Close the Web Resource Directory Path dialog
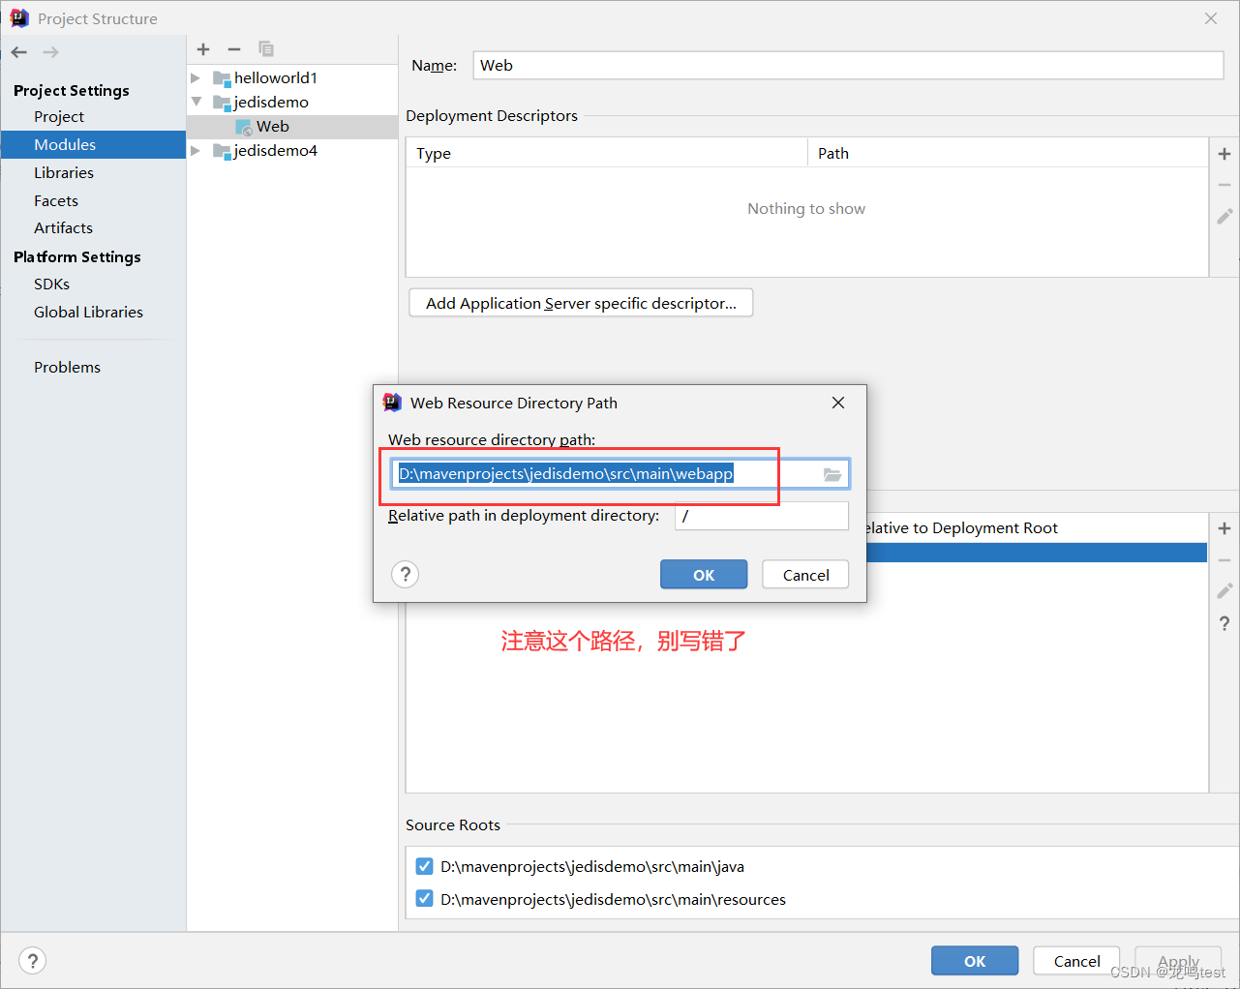 click(x=838, y=403)
